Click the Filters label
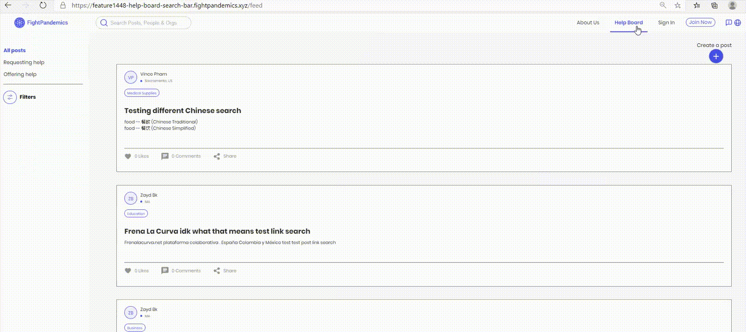Image resolution: width=746 pixels, height=332 pixels. 28,97
